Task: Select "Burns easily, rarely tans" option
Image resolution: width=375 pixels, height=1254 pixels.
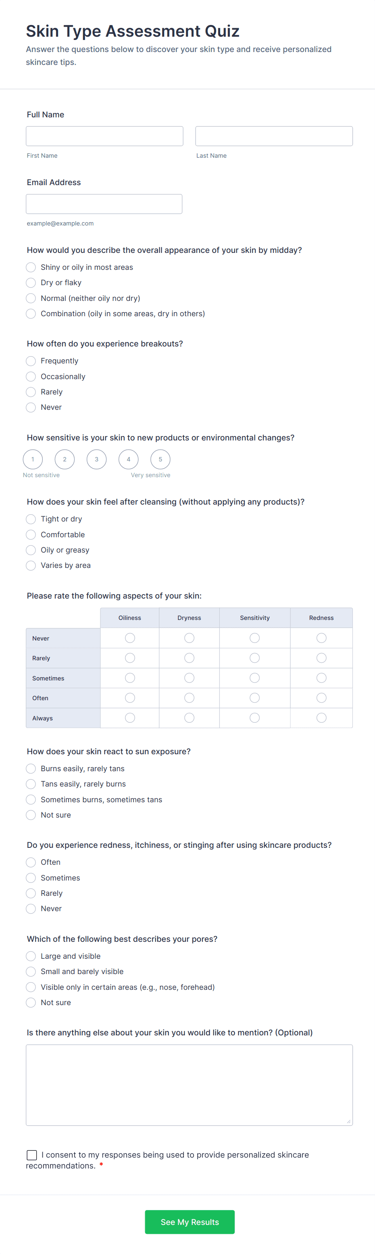Action: (31, 769)
